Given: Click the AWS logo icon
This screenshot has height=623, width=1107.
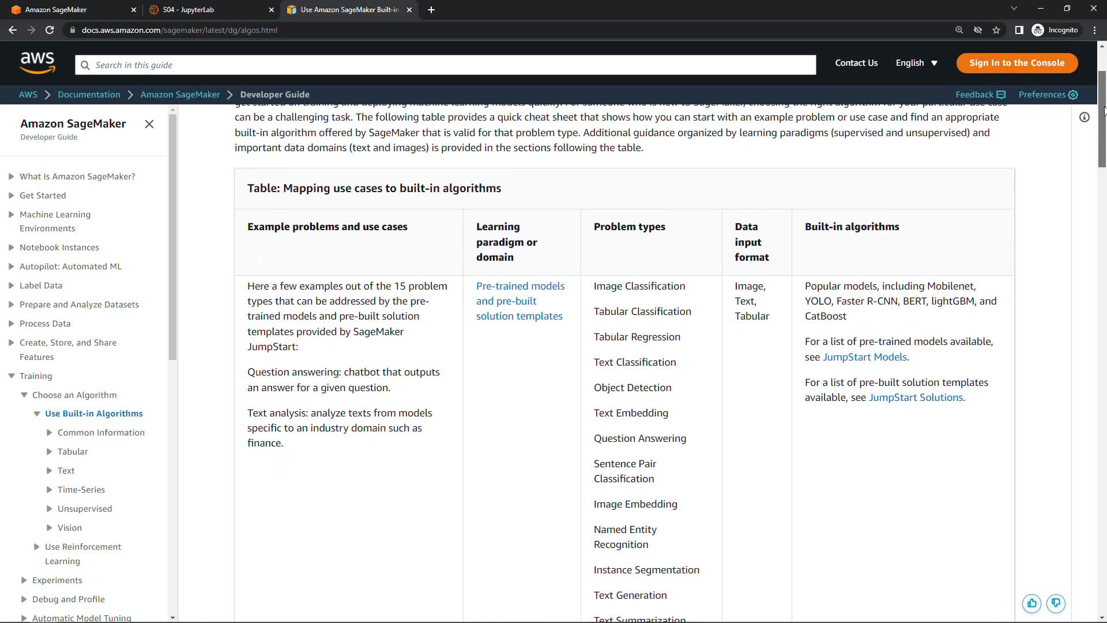Looking at the screenshot, I should (37, 63).
